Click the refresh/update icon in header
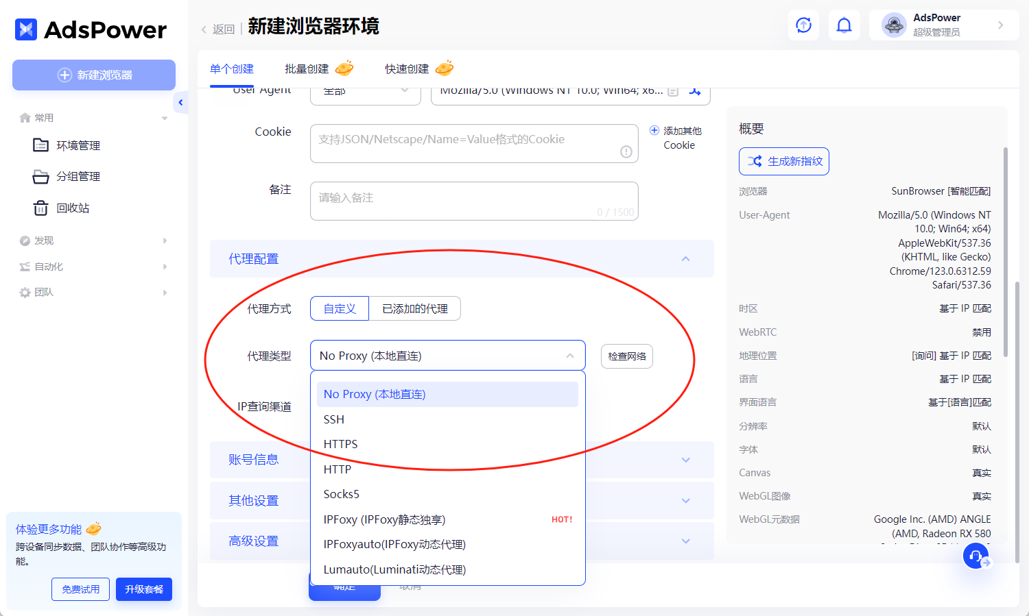1029x616 pixels. tap(803, 25)
